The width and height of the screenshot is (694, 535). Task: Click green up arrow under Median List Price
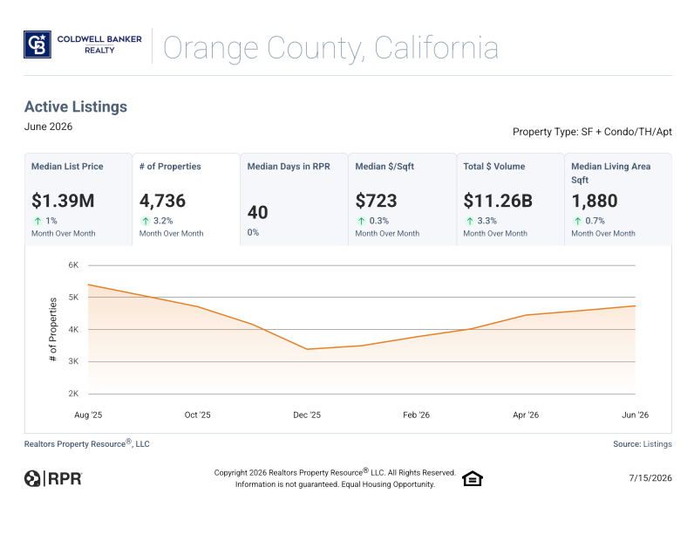pyautogui.click(x=37, y=221)
